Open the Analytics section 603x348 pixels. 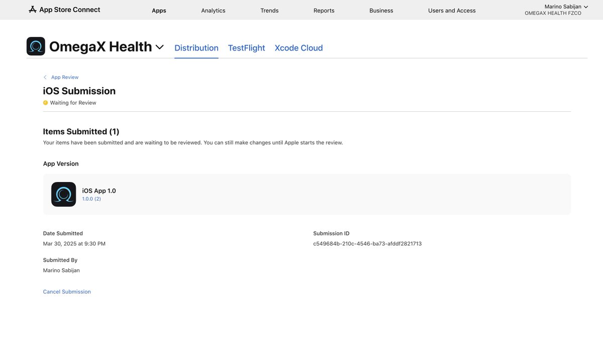pyautogui.click(x=213, y=11)
